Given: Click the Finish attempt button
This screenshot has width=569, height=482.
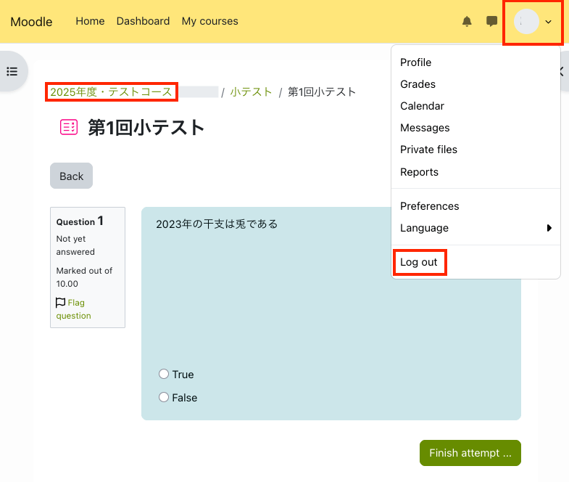Looking at the screenshot, I should point(470,453).
